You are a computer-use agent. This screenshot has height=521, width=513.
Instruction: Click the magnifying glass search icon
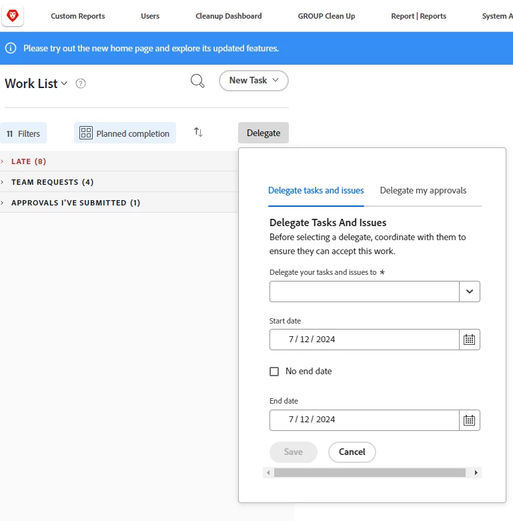pyautogui.click(x=197, y=81)
